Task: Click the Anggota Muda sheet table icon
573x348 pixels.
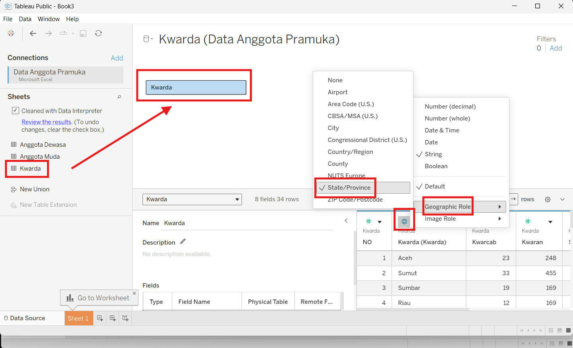Action: pos(14,157)
